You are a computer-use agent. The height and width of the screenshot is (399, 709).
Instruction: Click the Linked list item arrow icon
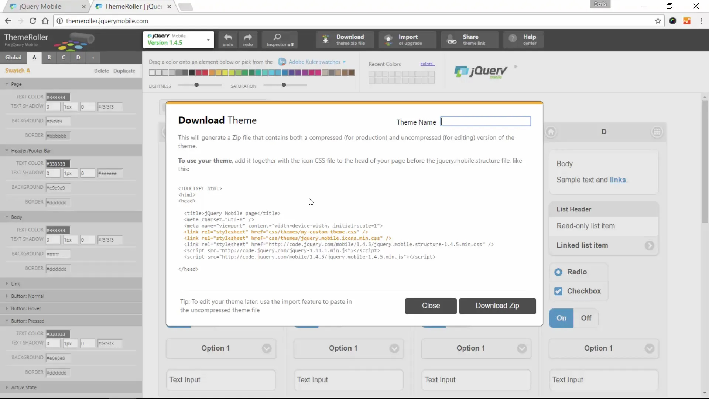649,246
